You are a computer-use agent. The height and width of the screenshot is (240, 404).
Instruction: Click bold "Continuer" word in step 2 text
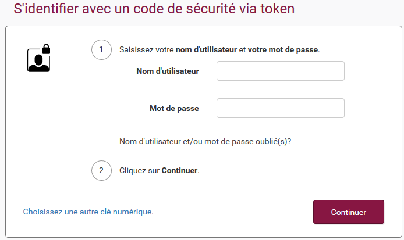point(180,171)
